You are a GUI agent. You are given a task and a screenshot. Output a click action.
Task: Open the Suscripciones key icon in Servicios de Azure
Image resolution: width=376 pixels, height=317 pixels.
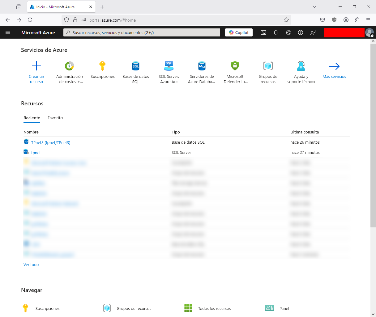point(102,66)
